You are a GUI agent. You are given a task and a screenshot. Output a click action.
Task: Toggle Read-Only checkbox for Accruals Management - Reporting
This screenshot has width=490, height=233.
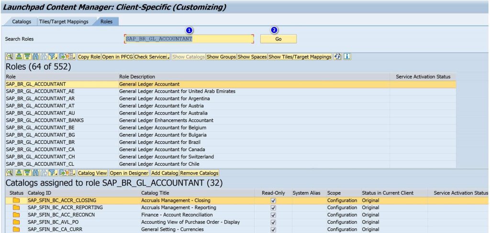[273, 208]
